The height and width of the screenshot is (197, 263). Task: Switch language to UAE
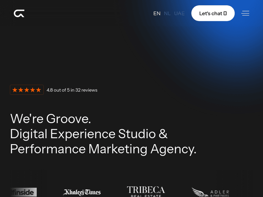[x=179, y=13]
